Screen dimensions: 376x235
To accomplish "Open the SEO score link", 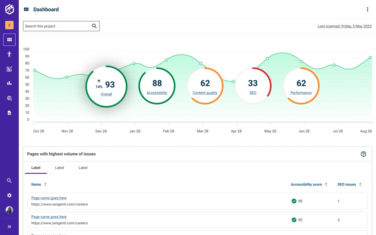I will click(253, 93).
